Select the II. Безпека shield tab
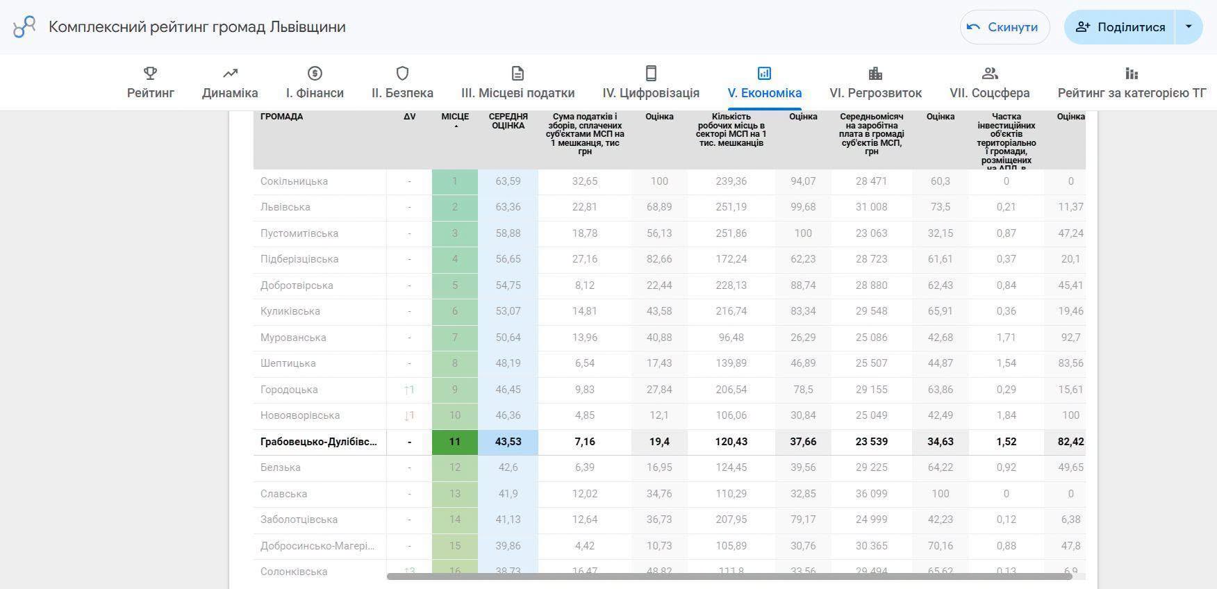1217x589 pixels. click(402, 83)
